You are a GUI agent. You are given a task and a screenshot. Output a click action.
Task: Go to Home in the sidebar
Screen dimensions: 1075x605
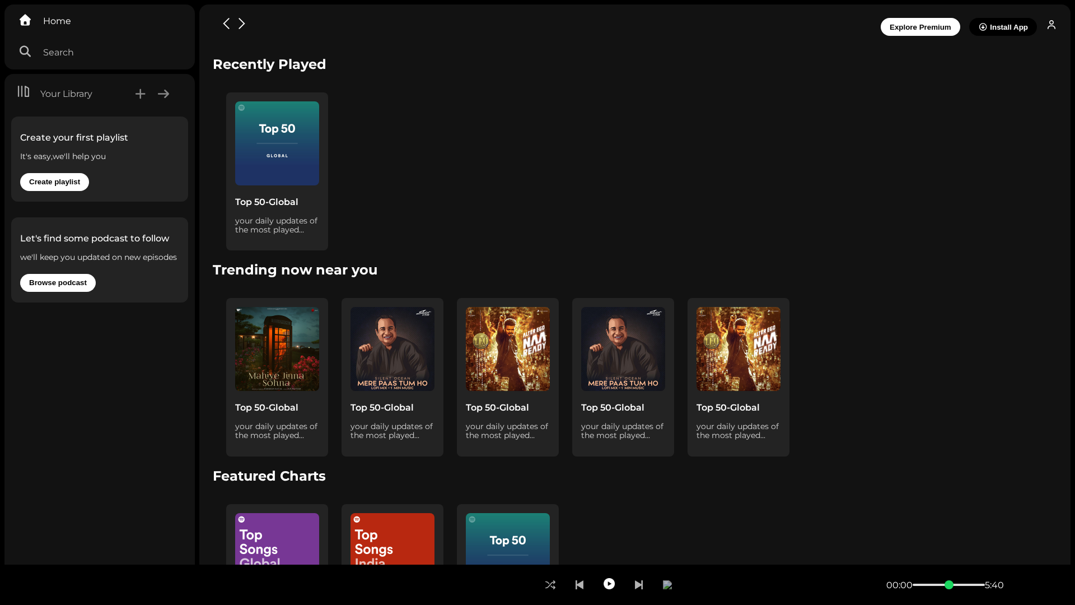click(45, 21)
